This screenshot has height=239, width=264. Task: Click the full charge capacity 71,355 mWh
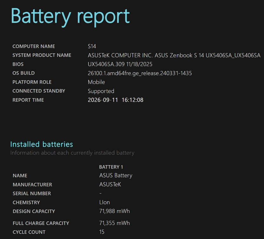tap(114, 223)
